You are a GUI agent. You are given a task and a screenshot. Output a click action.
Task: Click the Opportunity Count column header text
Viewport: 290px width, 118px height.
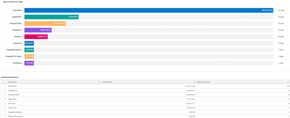click(203, 82)
